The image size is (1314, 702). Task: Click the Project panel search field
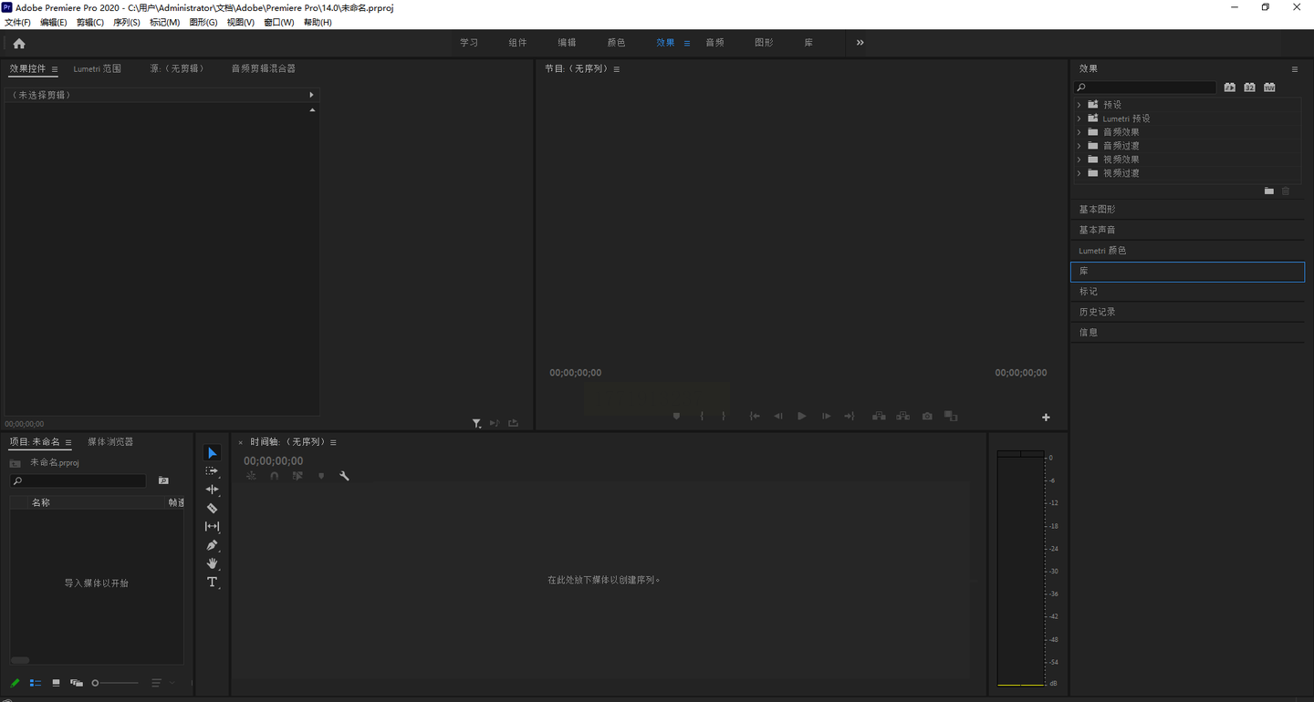[x=78, y=480]
